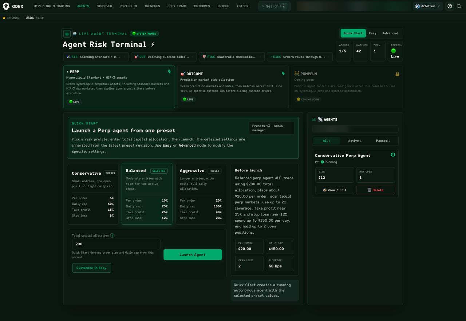Click lightning bolt in PERP card
This screenshot has height=321, width=466.
[x=169, y=72]
